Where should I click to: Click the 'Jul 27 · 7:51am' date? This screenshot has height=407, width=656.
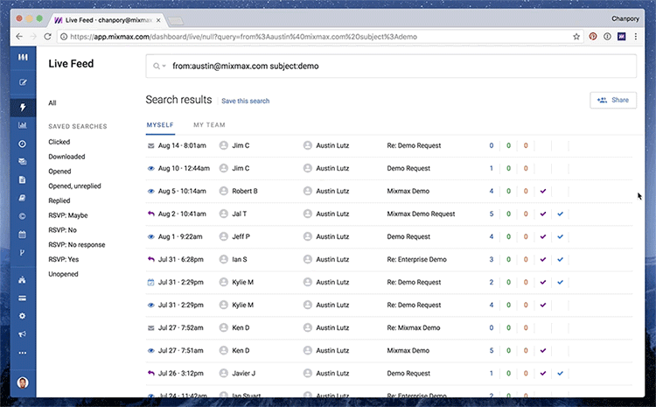(181, 351)
